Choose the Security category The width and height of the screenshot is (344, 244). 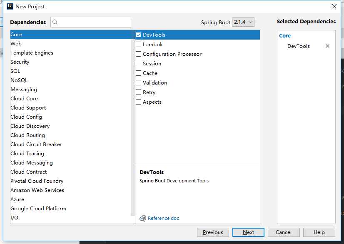[70, 62]
